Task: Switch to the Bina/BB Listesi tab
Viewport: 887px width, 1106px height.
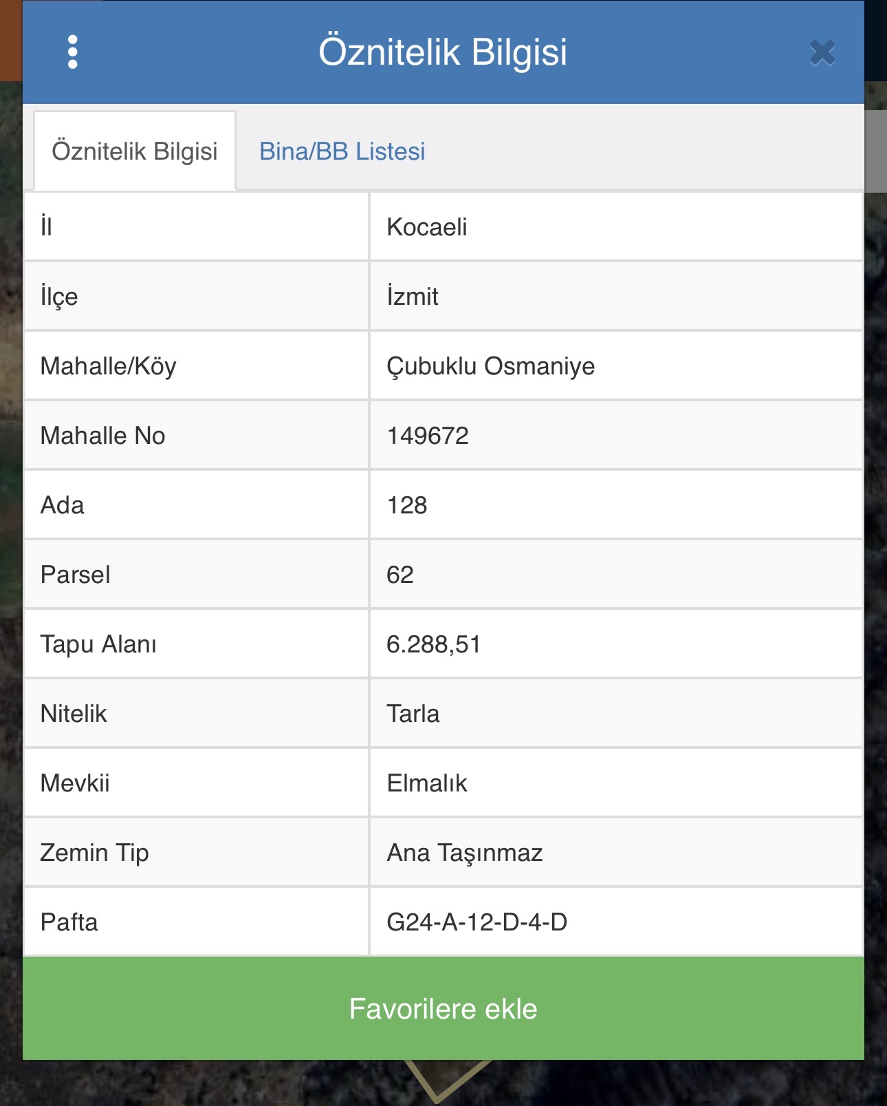Action: click(342, 151)
